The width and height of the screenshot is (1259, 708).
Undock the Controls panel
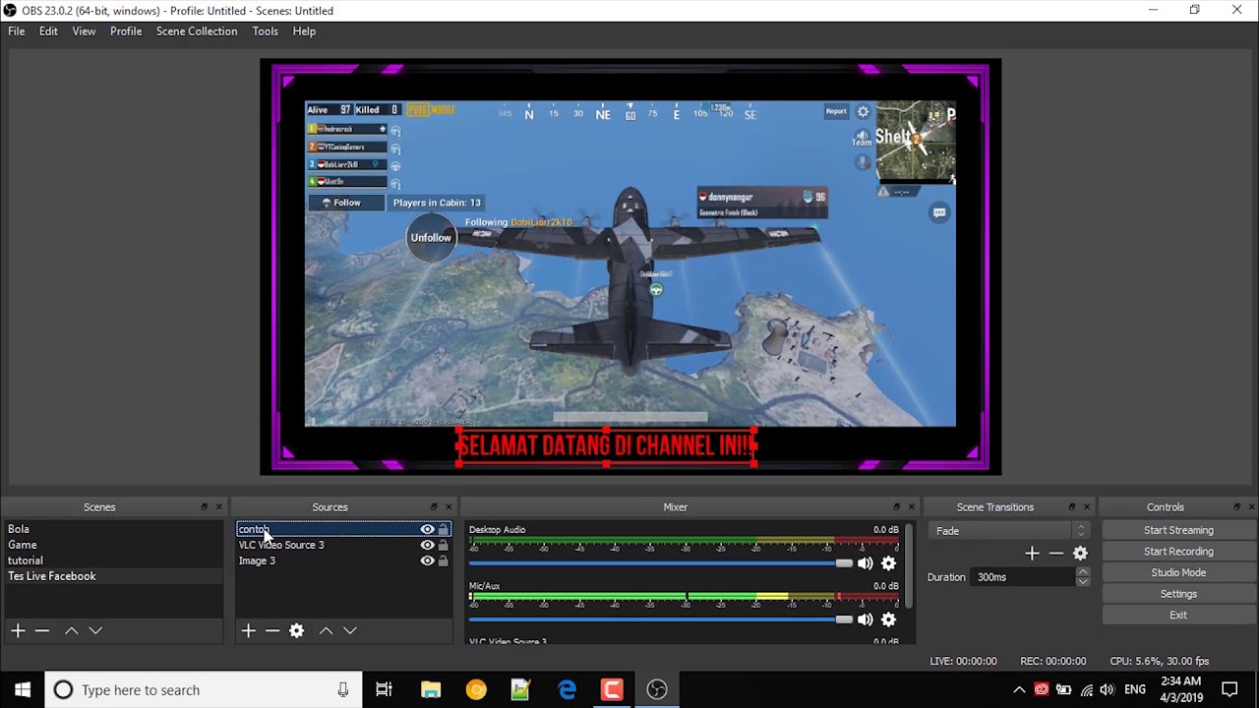coord(1236,507)
